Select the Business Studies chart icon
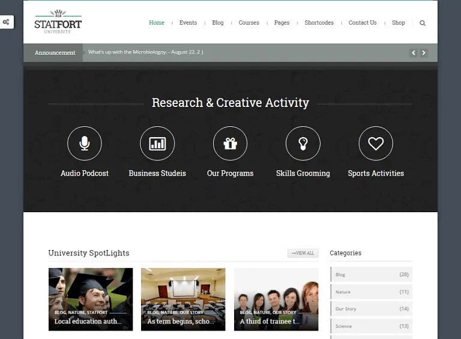Screen dimensions: 461x339 coord(157,144)
